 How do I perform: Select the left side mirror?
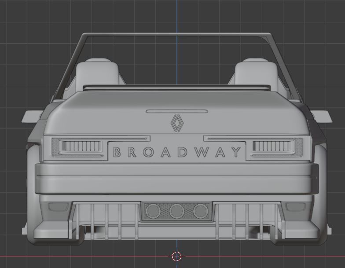[32, 117]
